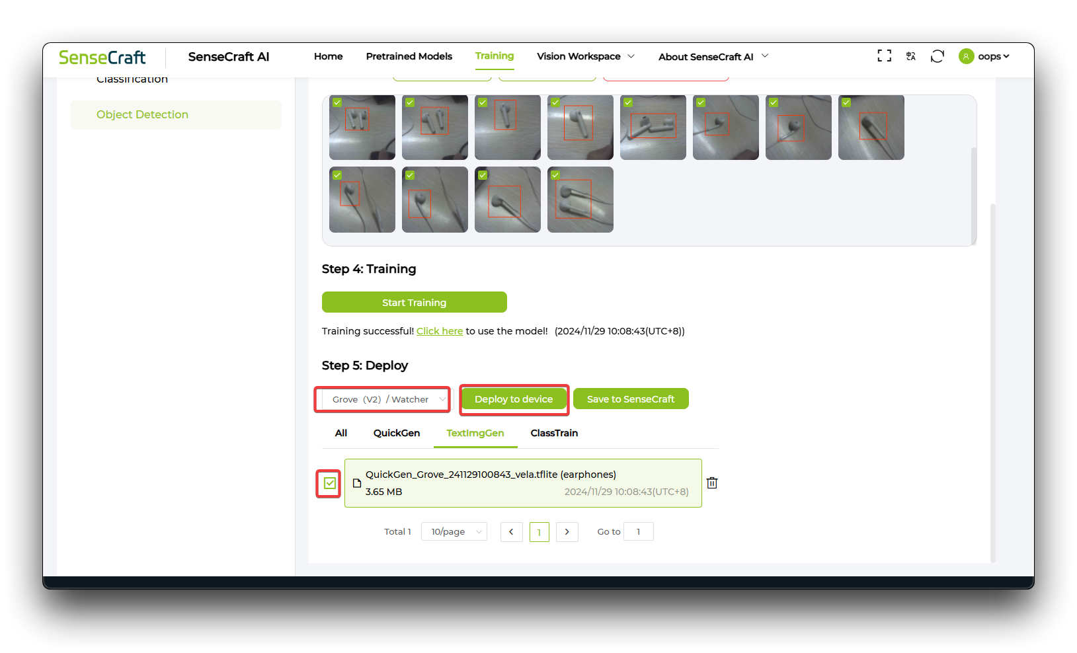Switch the interface language
This screenshot has width=1077, height=653.
[910, 56]
